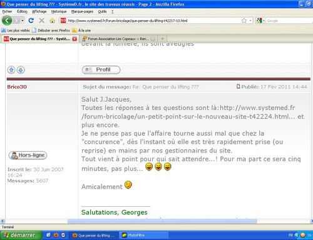Click the green Back navigation arrow

[7, 21]
